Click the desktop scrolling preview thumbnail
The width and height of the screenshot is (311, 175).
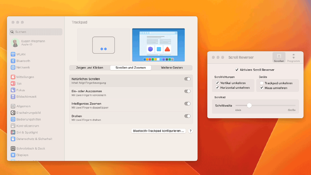158,45
